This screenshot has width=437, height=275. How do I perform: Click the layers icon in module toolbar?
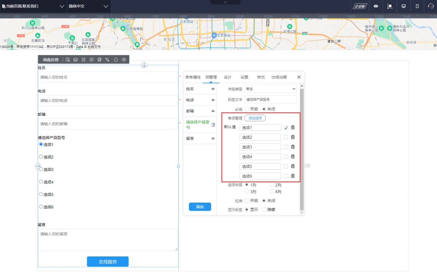pyautogui.click(x=75, y=60)
